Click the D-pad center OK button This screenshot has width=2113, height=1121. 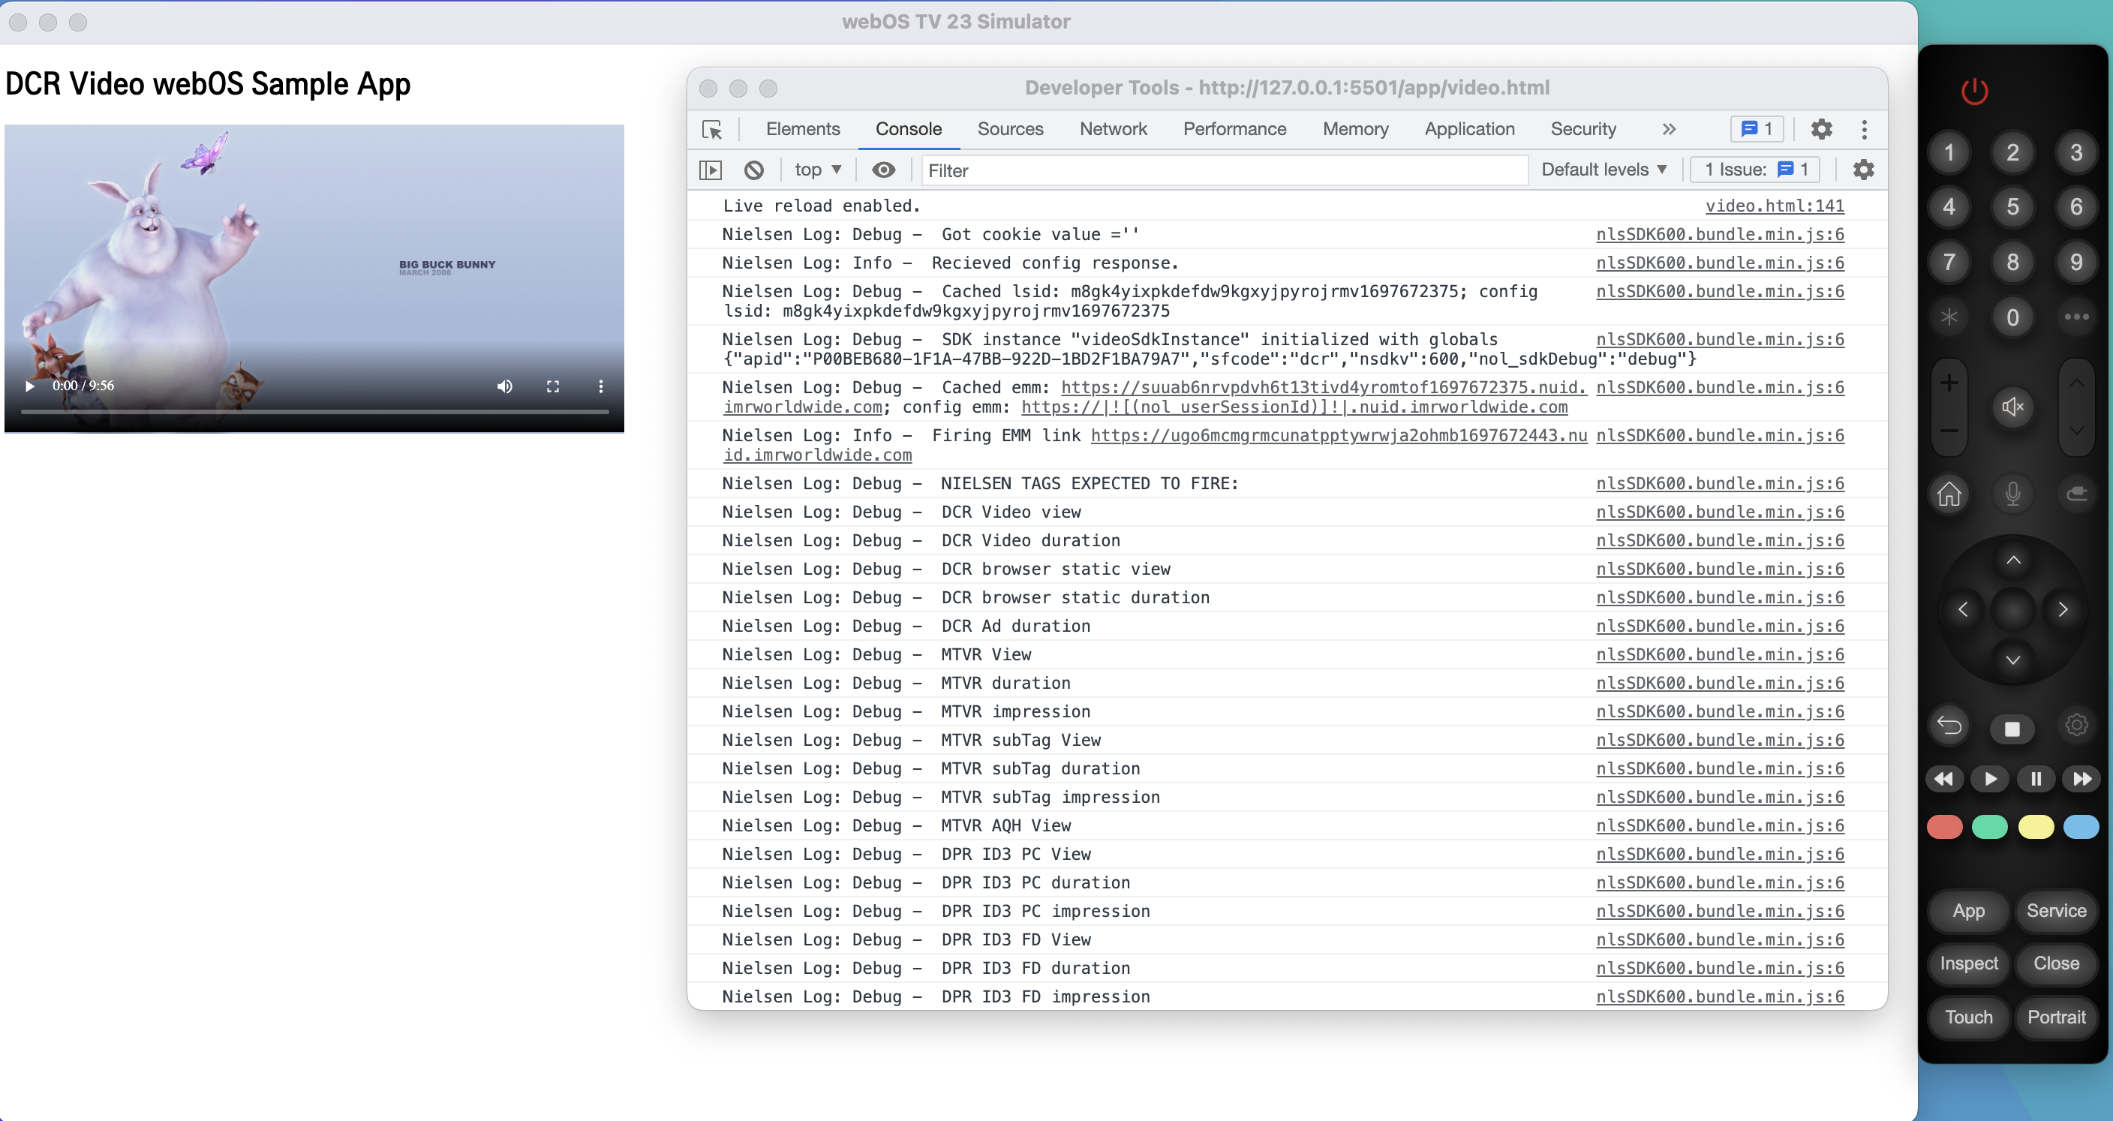click(x=2013, y=609)
